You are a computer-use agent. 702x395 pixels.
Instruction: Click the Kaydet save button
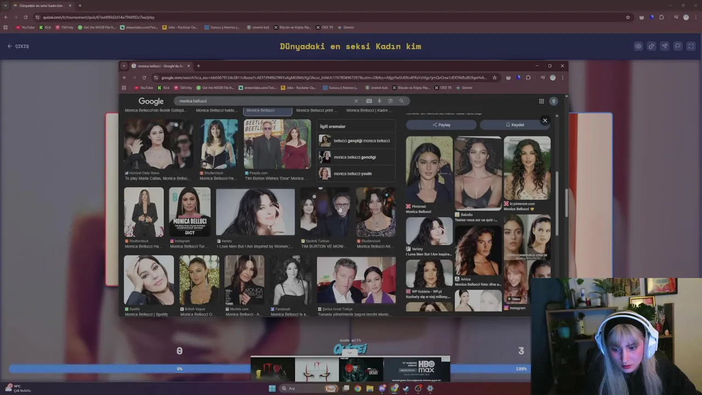click(515, 125)
